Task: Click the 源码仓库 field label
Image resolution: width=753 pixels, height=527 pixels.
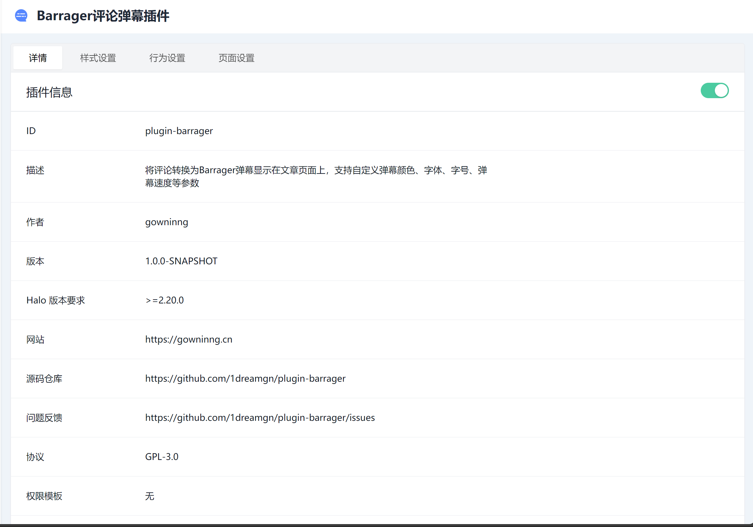Action: pos(44,378)
